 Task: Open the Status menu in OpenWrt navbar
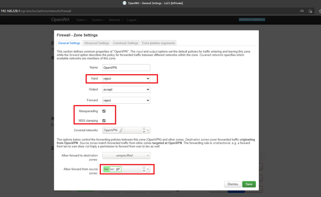pyautogui.click(x=81, y=20)
